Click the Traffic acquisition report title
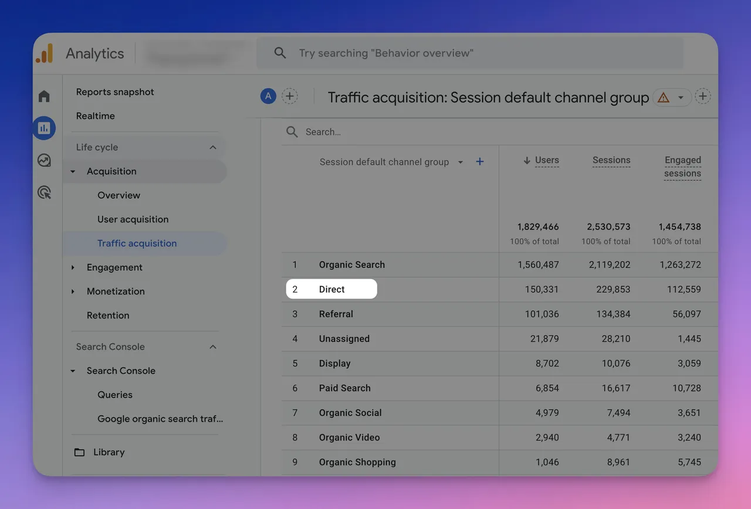Screen dimensions: 751x509 [x=488, y=97]
